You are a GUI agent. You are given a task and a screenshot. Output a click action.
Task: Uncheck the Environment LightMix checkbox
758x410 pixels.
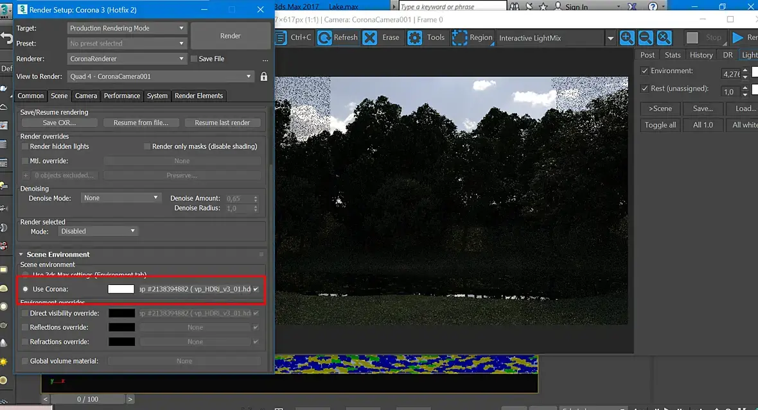tap(644, 71)
